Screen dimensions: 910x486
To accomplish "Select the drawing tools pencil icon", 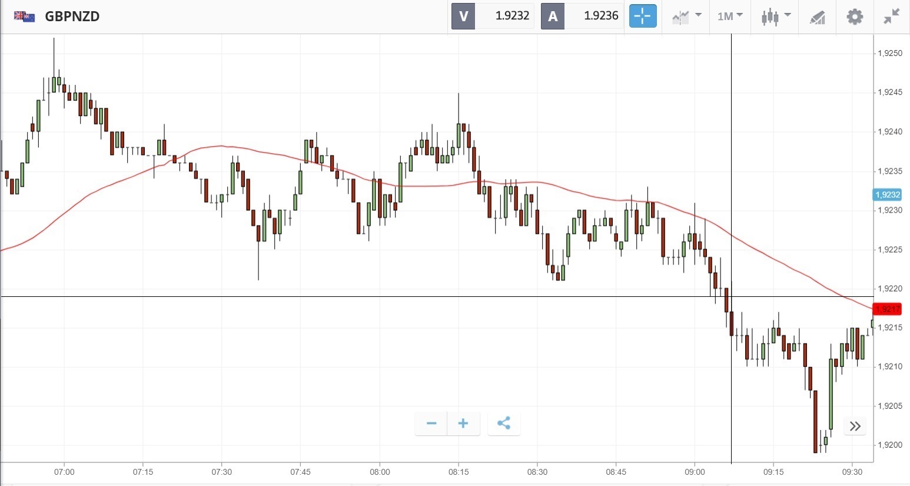I will point(817,17).
